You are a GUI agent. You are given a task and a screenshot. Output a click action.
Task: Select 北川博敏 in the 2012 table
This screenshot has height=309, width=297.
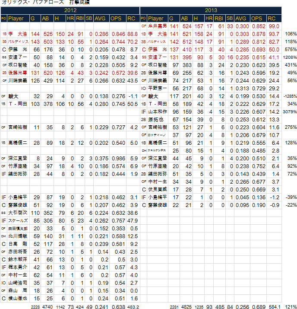(18, 236)
